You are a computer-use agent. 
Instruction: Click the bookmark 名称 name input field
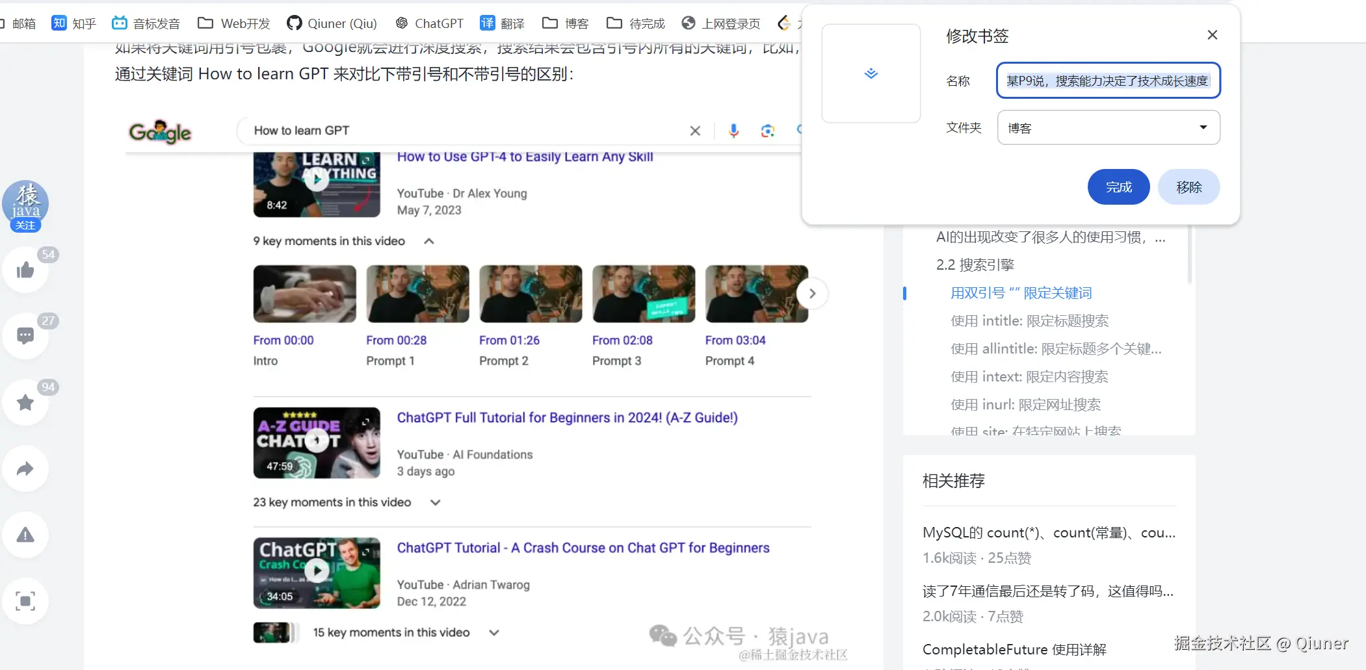[1107, 81]
